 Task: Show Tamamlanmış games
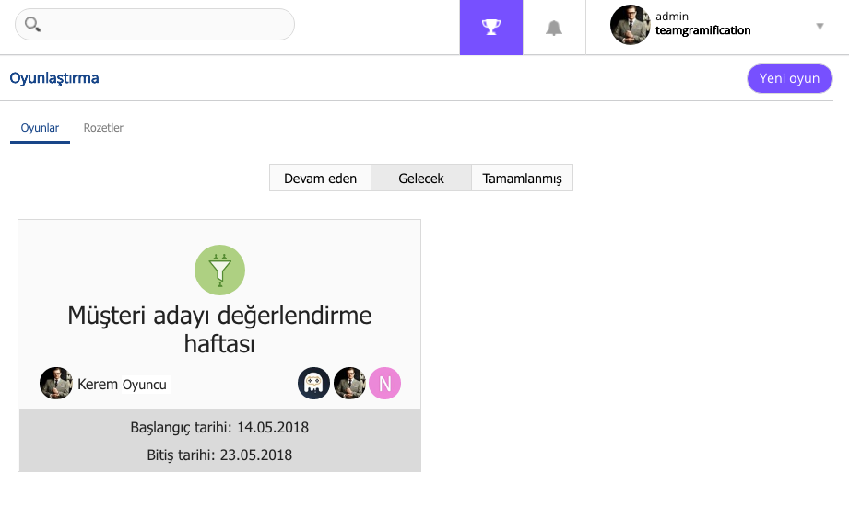522,179
